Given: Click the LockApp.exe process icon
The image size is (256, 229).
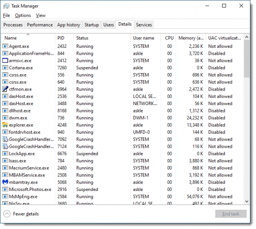Looking at the screenshot, I should (5, 154).
